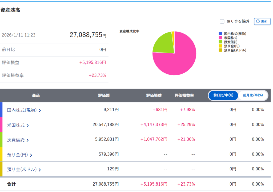Click the small yellow pie chart slice
The width and height of the screenshot is (273, 192).
tap(173, 33)
